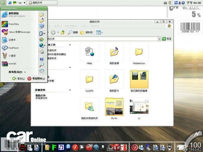203x152 pixels.
Task: Open the music note icon in the dock
Action: coord(61,147)
